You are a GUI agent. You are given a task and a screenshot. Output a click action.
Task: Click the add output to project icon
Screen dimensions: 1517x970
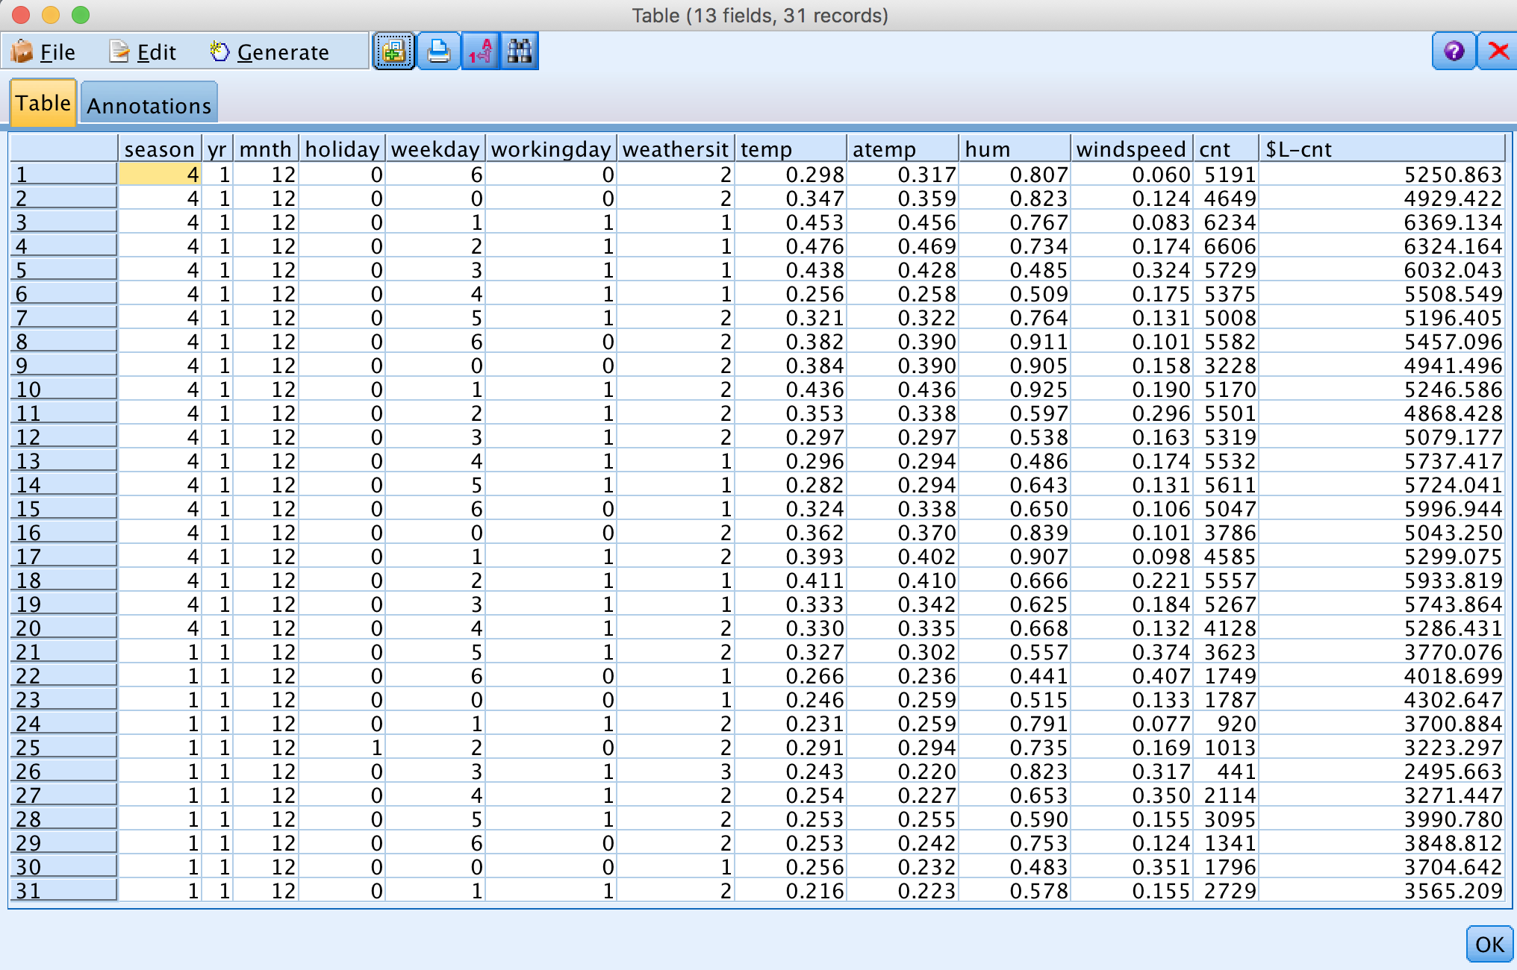click(x=393, y=51)
